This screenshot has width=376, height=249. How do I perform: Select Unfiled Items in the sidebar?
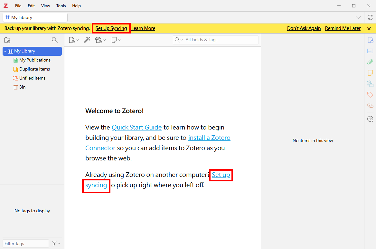(x=32, y=78)
